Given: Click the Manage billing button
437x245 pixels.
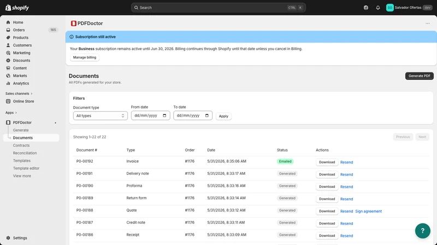Looking at the screenshot, I should pos(85,58).
